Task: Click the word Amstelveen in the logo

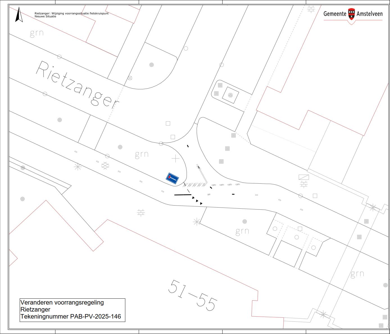Action: [x=369, y=14]
